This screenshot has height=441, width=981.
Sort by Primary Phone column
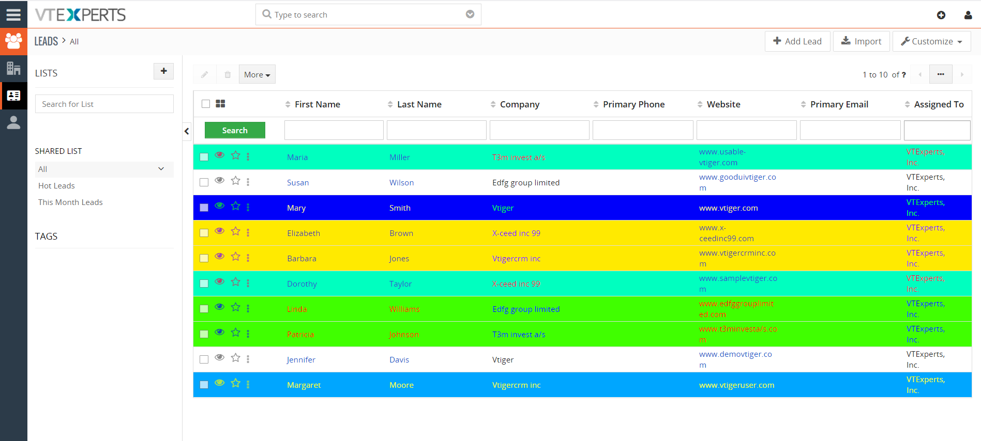click(x=633, y=104)
